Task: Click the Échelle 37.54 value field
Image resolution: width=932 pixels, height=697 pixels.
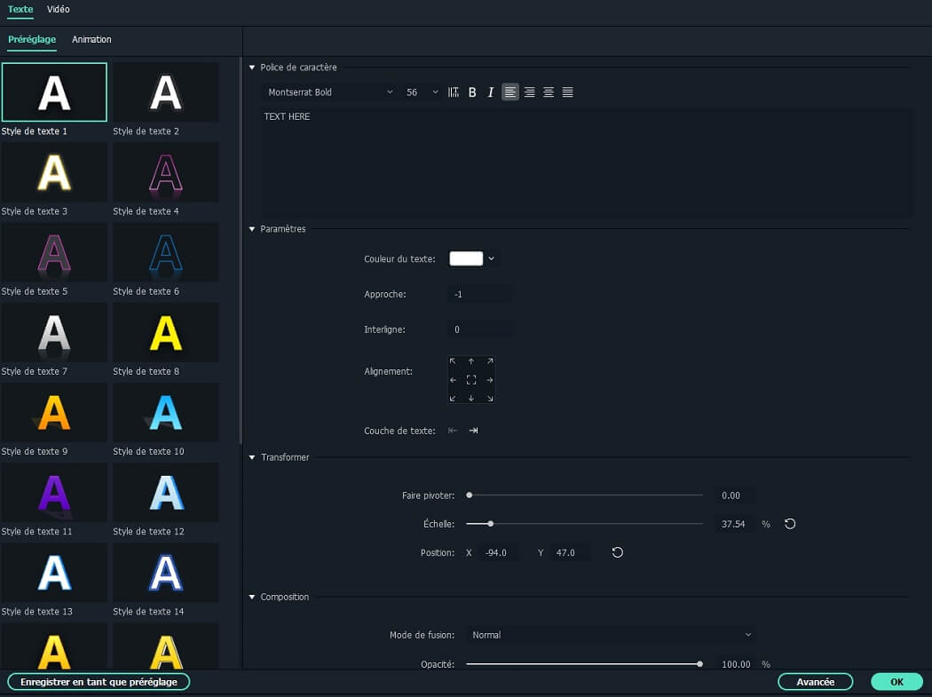Action: pyautogui.click(x=737, y=524)
